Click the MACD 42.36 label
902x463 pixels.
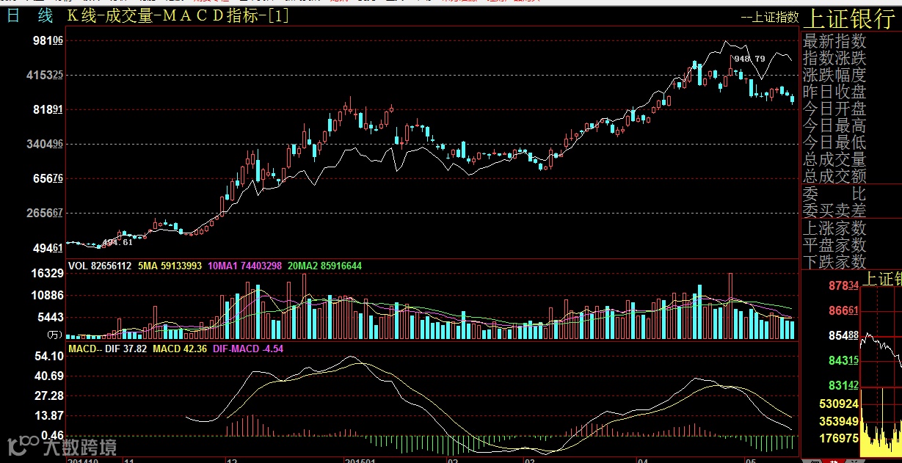179,349
